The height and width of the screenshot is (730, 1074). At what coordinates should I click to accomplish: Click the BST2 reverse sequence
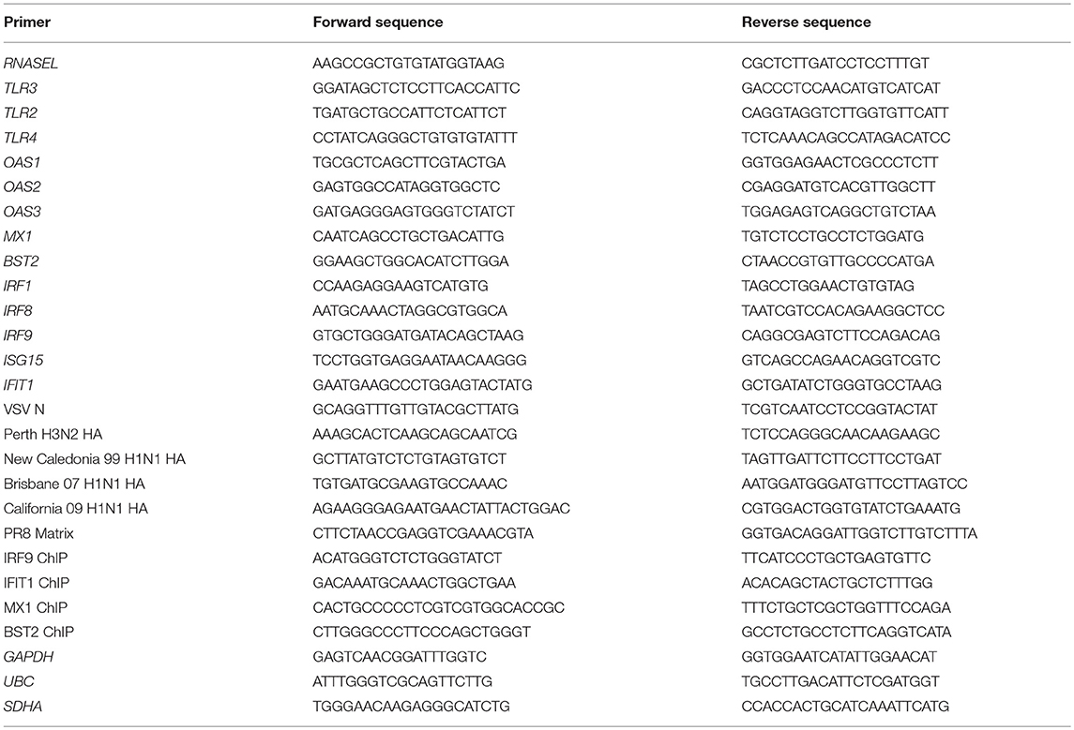[x=838, y=261]
